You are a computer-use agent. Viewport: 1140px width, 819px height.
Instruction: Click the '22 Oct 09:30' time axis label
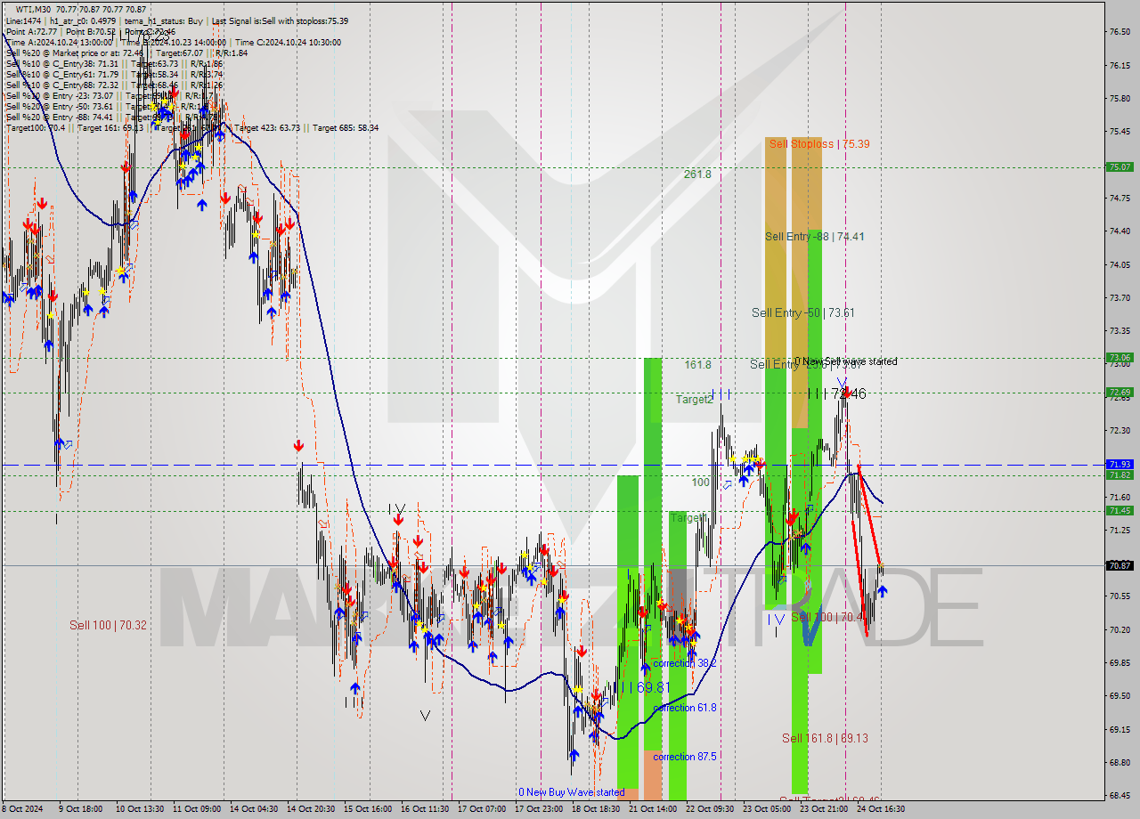click(710, 809)
